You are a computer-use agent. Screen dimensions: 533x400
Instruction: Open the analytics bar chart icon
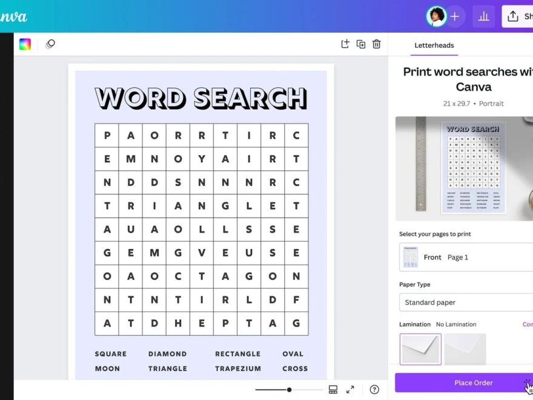483,17
